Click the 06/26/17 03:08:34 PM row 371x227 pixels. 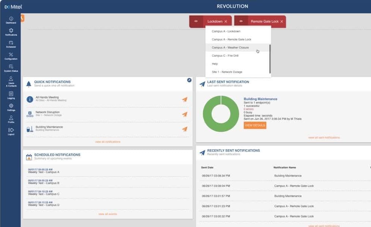pos(285,176)
